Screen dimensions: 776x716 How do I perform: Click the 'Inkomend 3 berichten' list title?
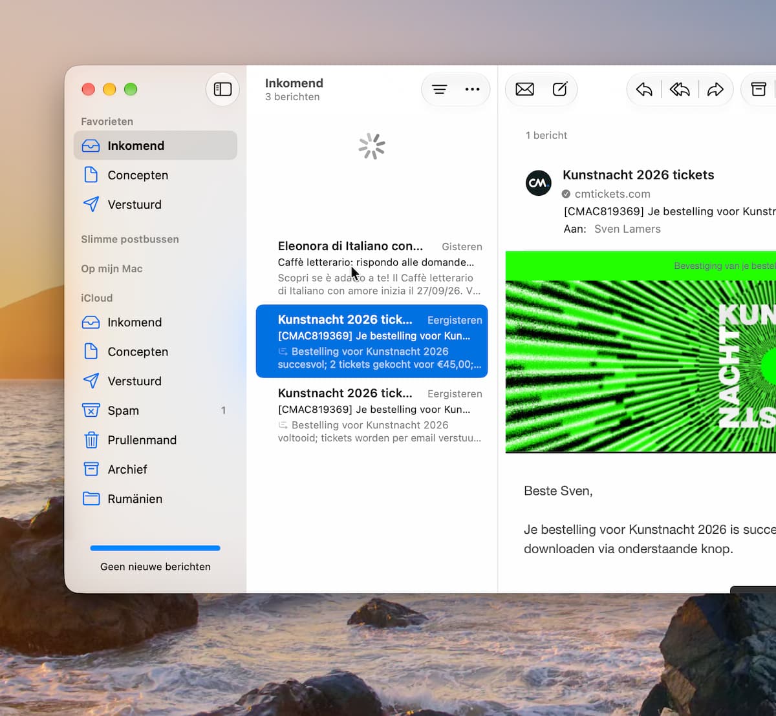[294, 89]
